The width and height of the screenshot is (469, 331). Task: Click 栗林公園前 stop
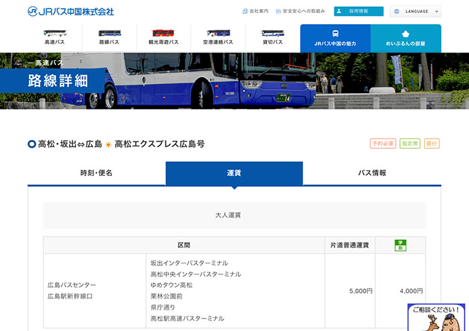click(x=166, y=297)
